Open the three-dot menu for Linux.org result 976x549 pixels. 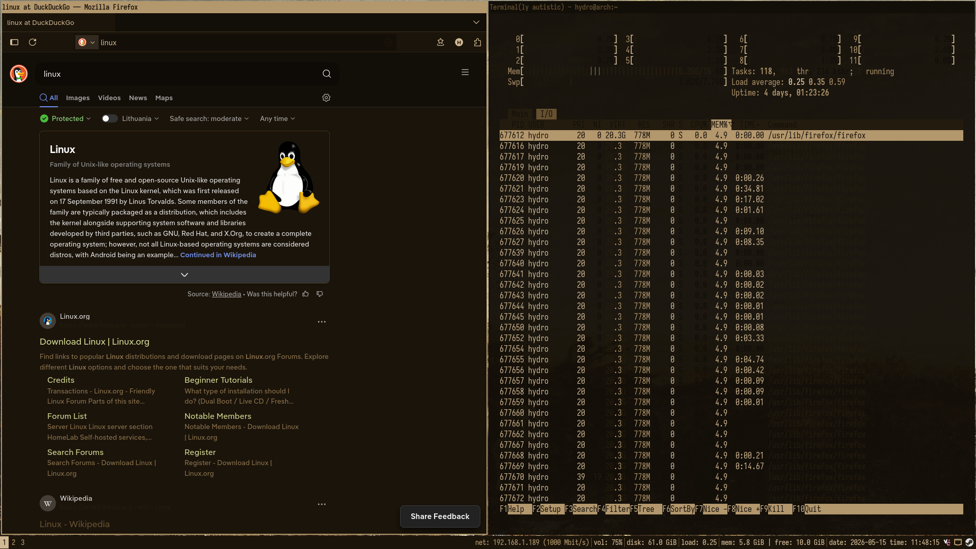click(322, 322)
